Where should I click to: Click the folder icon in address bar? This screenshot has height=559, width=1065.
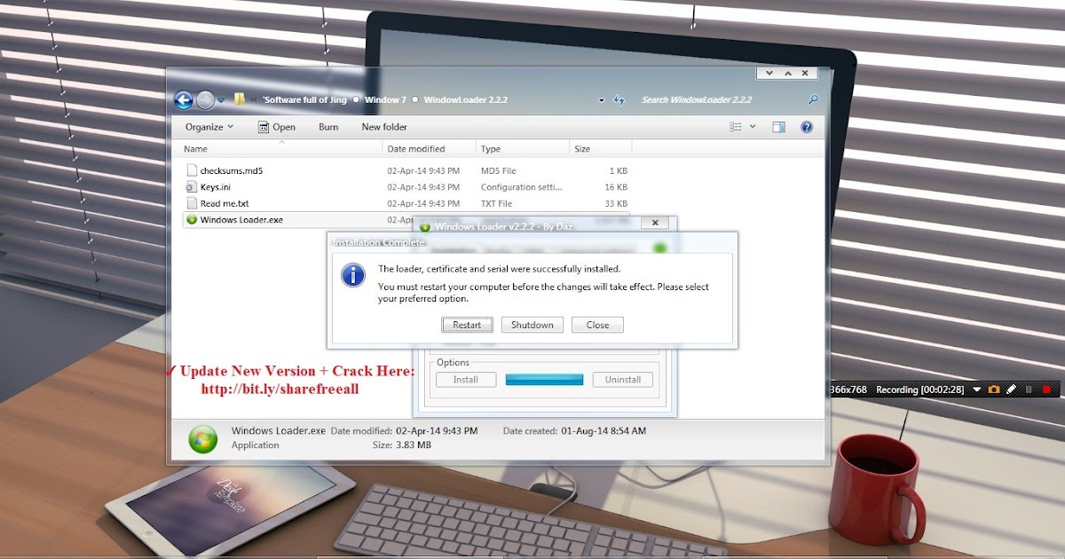click(x=240, y=99)
